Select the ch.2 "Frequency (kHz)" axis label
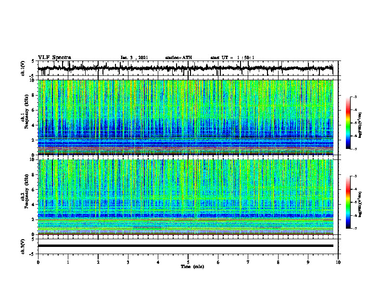Image resolution: width=381 pixels, height=294 pixels. pos(26,191)
